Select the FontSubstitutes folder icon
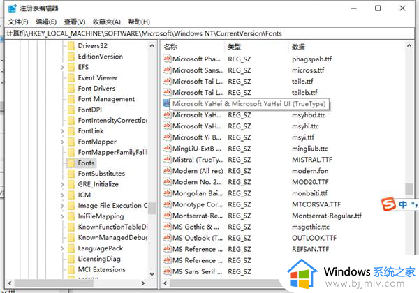The image size is (419, 293). click(71, 174)
